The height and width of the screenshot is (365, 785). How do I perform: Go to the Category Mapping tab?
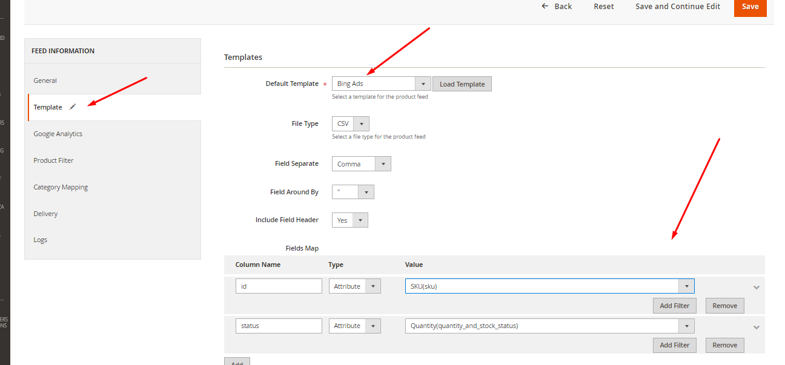click(x=61, y=187)
